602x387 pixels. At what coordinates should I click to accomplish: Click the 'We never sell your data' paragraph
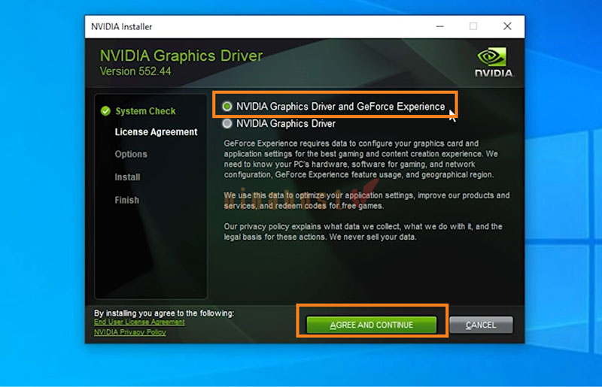coord(363,231)
